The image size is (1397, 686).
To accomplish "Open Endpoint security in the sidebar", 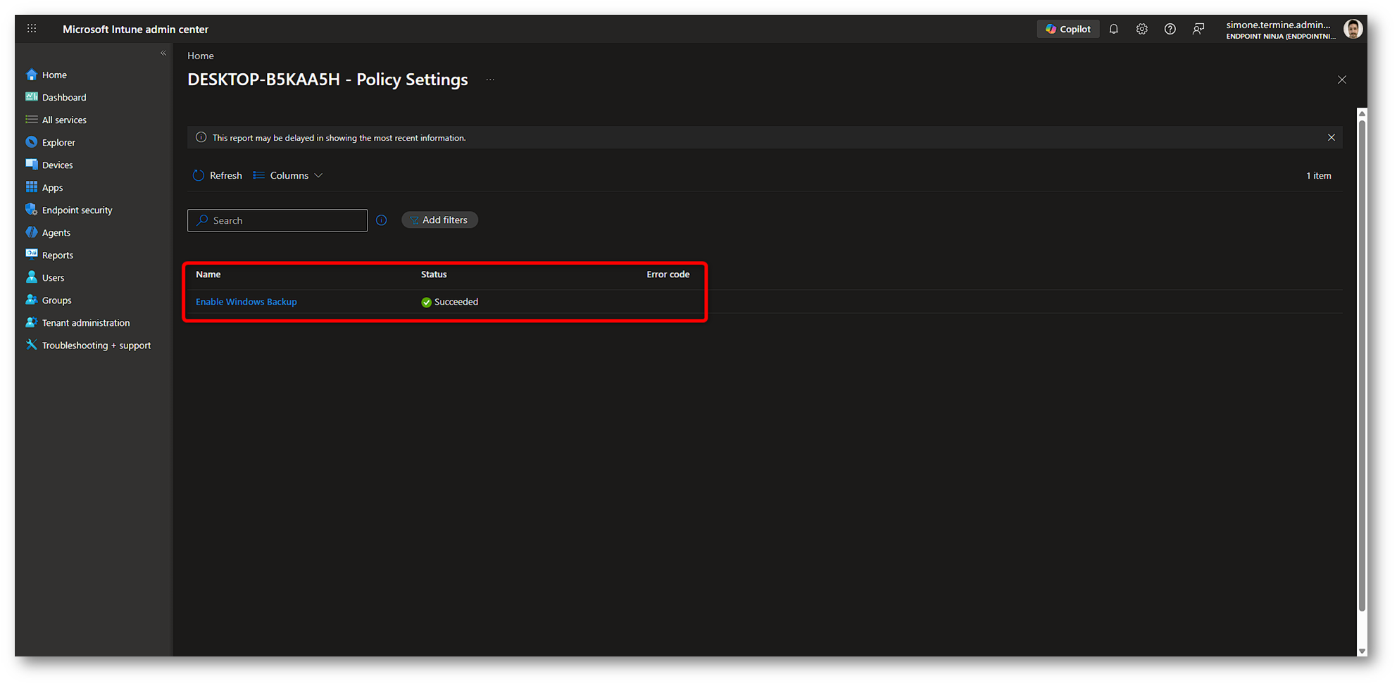I will [77, 210].
